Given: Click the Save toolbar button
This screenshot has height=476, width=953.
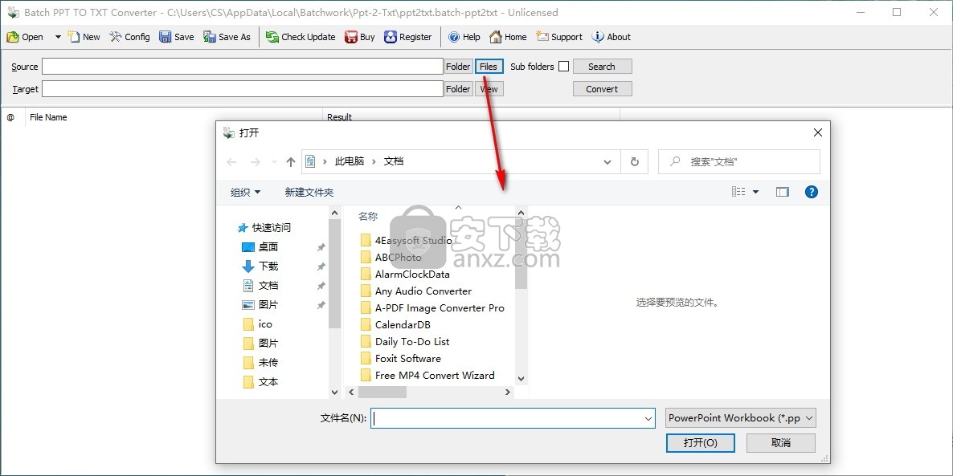Looking at the screenshot, I should click(x=176, y=37).
